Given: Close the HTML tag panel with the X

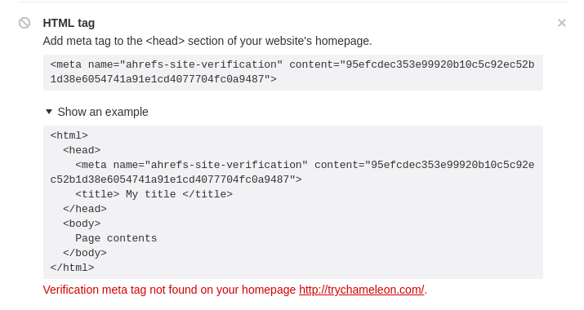Looking at the screenshot, I should point(562,23).
